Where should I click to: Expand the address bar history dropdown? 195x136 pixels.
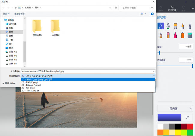point(110,8)
